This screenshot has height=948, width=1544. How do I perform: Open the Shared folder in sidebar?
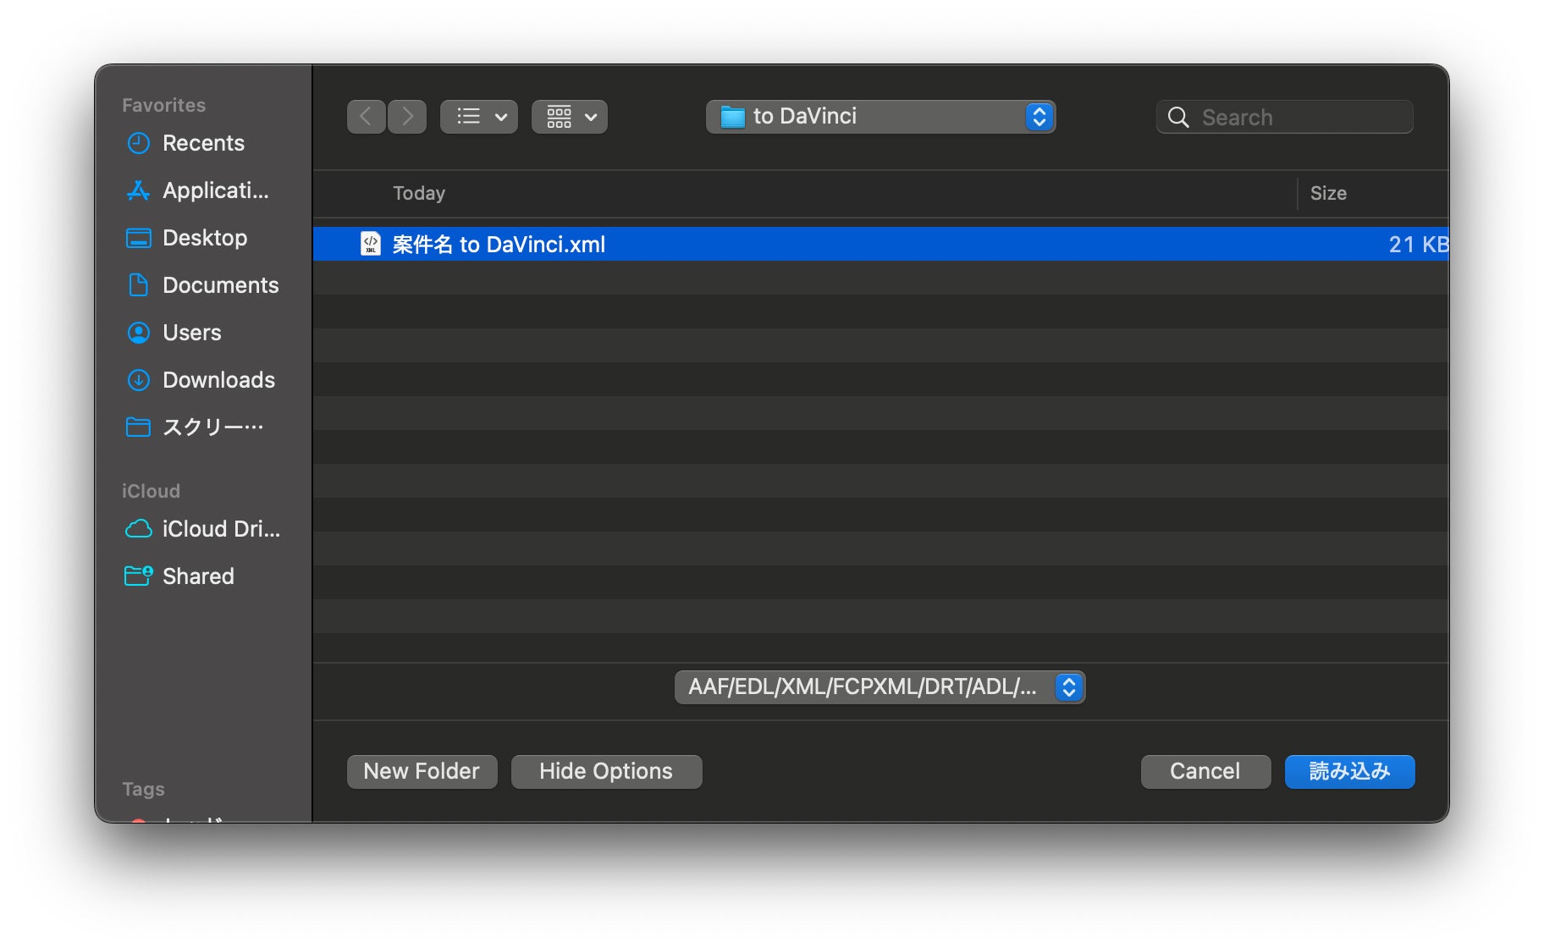click(198, 576)
